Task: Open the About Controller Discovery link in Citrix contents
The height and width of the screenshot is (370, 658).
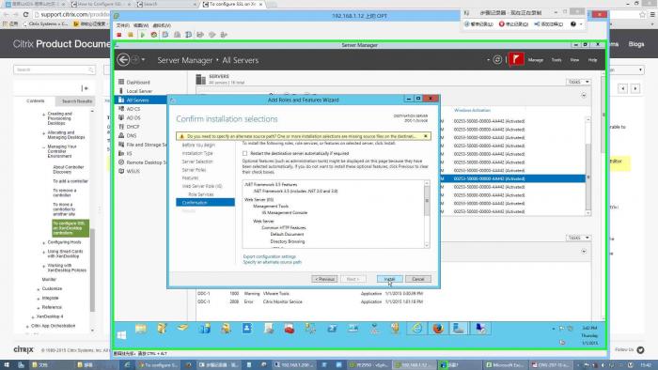Action: [x=69, y=169]
